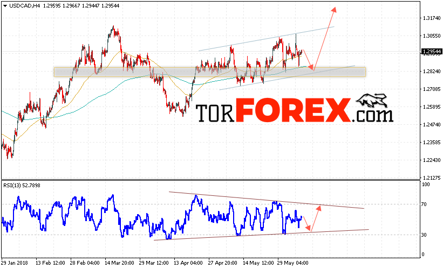The image size is (443, 269).
Task: Click RSI scale level 100
Action: 426,185
